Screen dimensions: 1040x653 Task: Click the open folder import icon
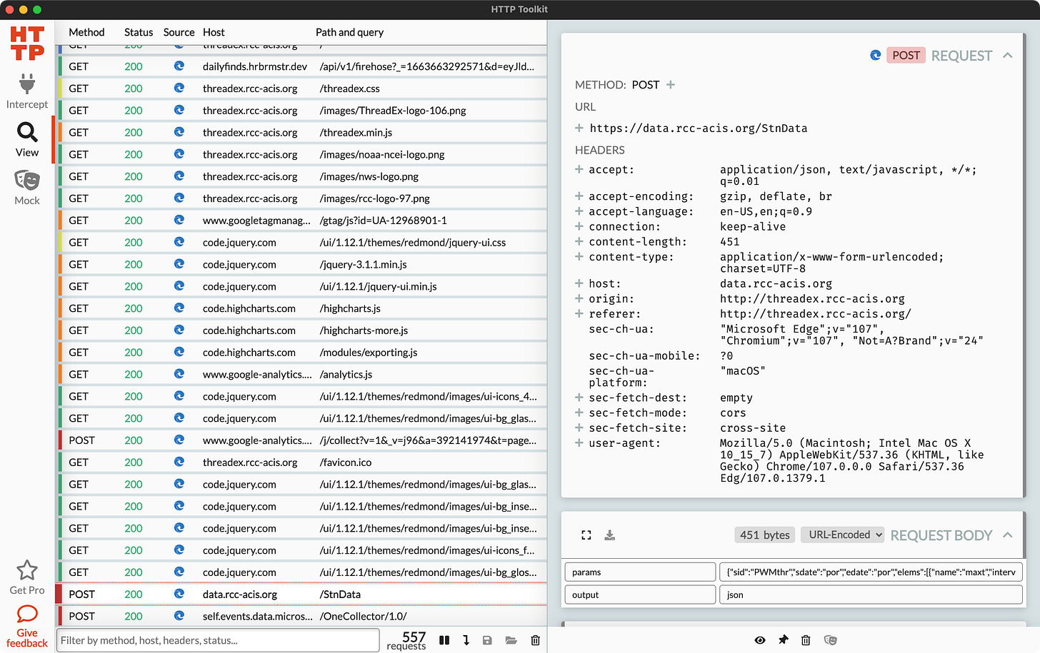click(x=511, y=640)
